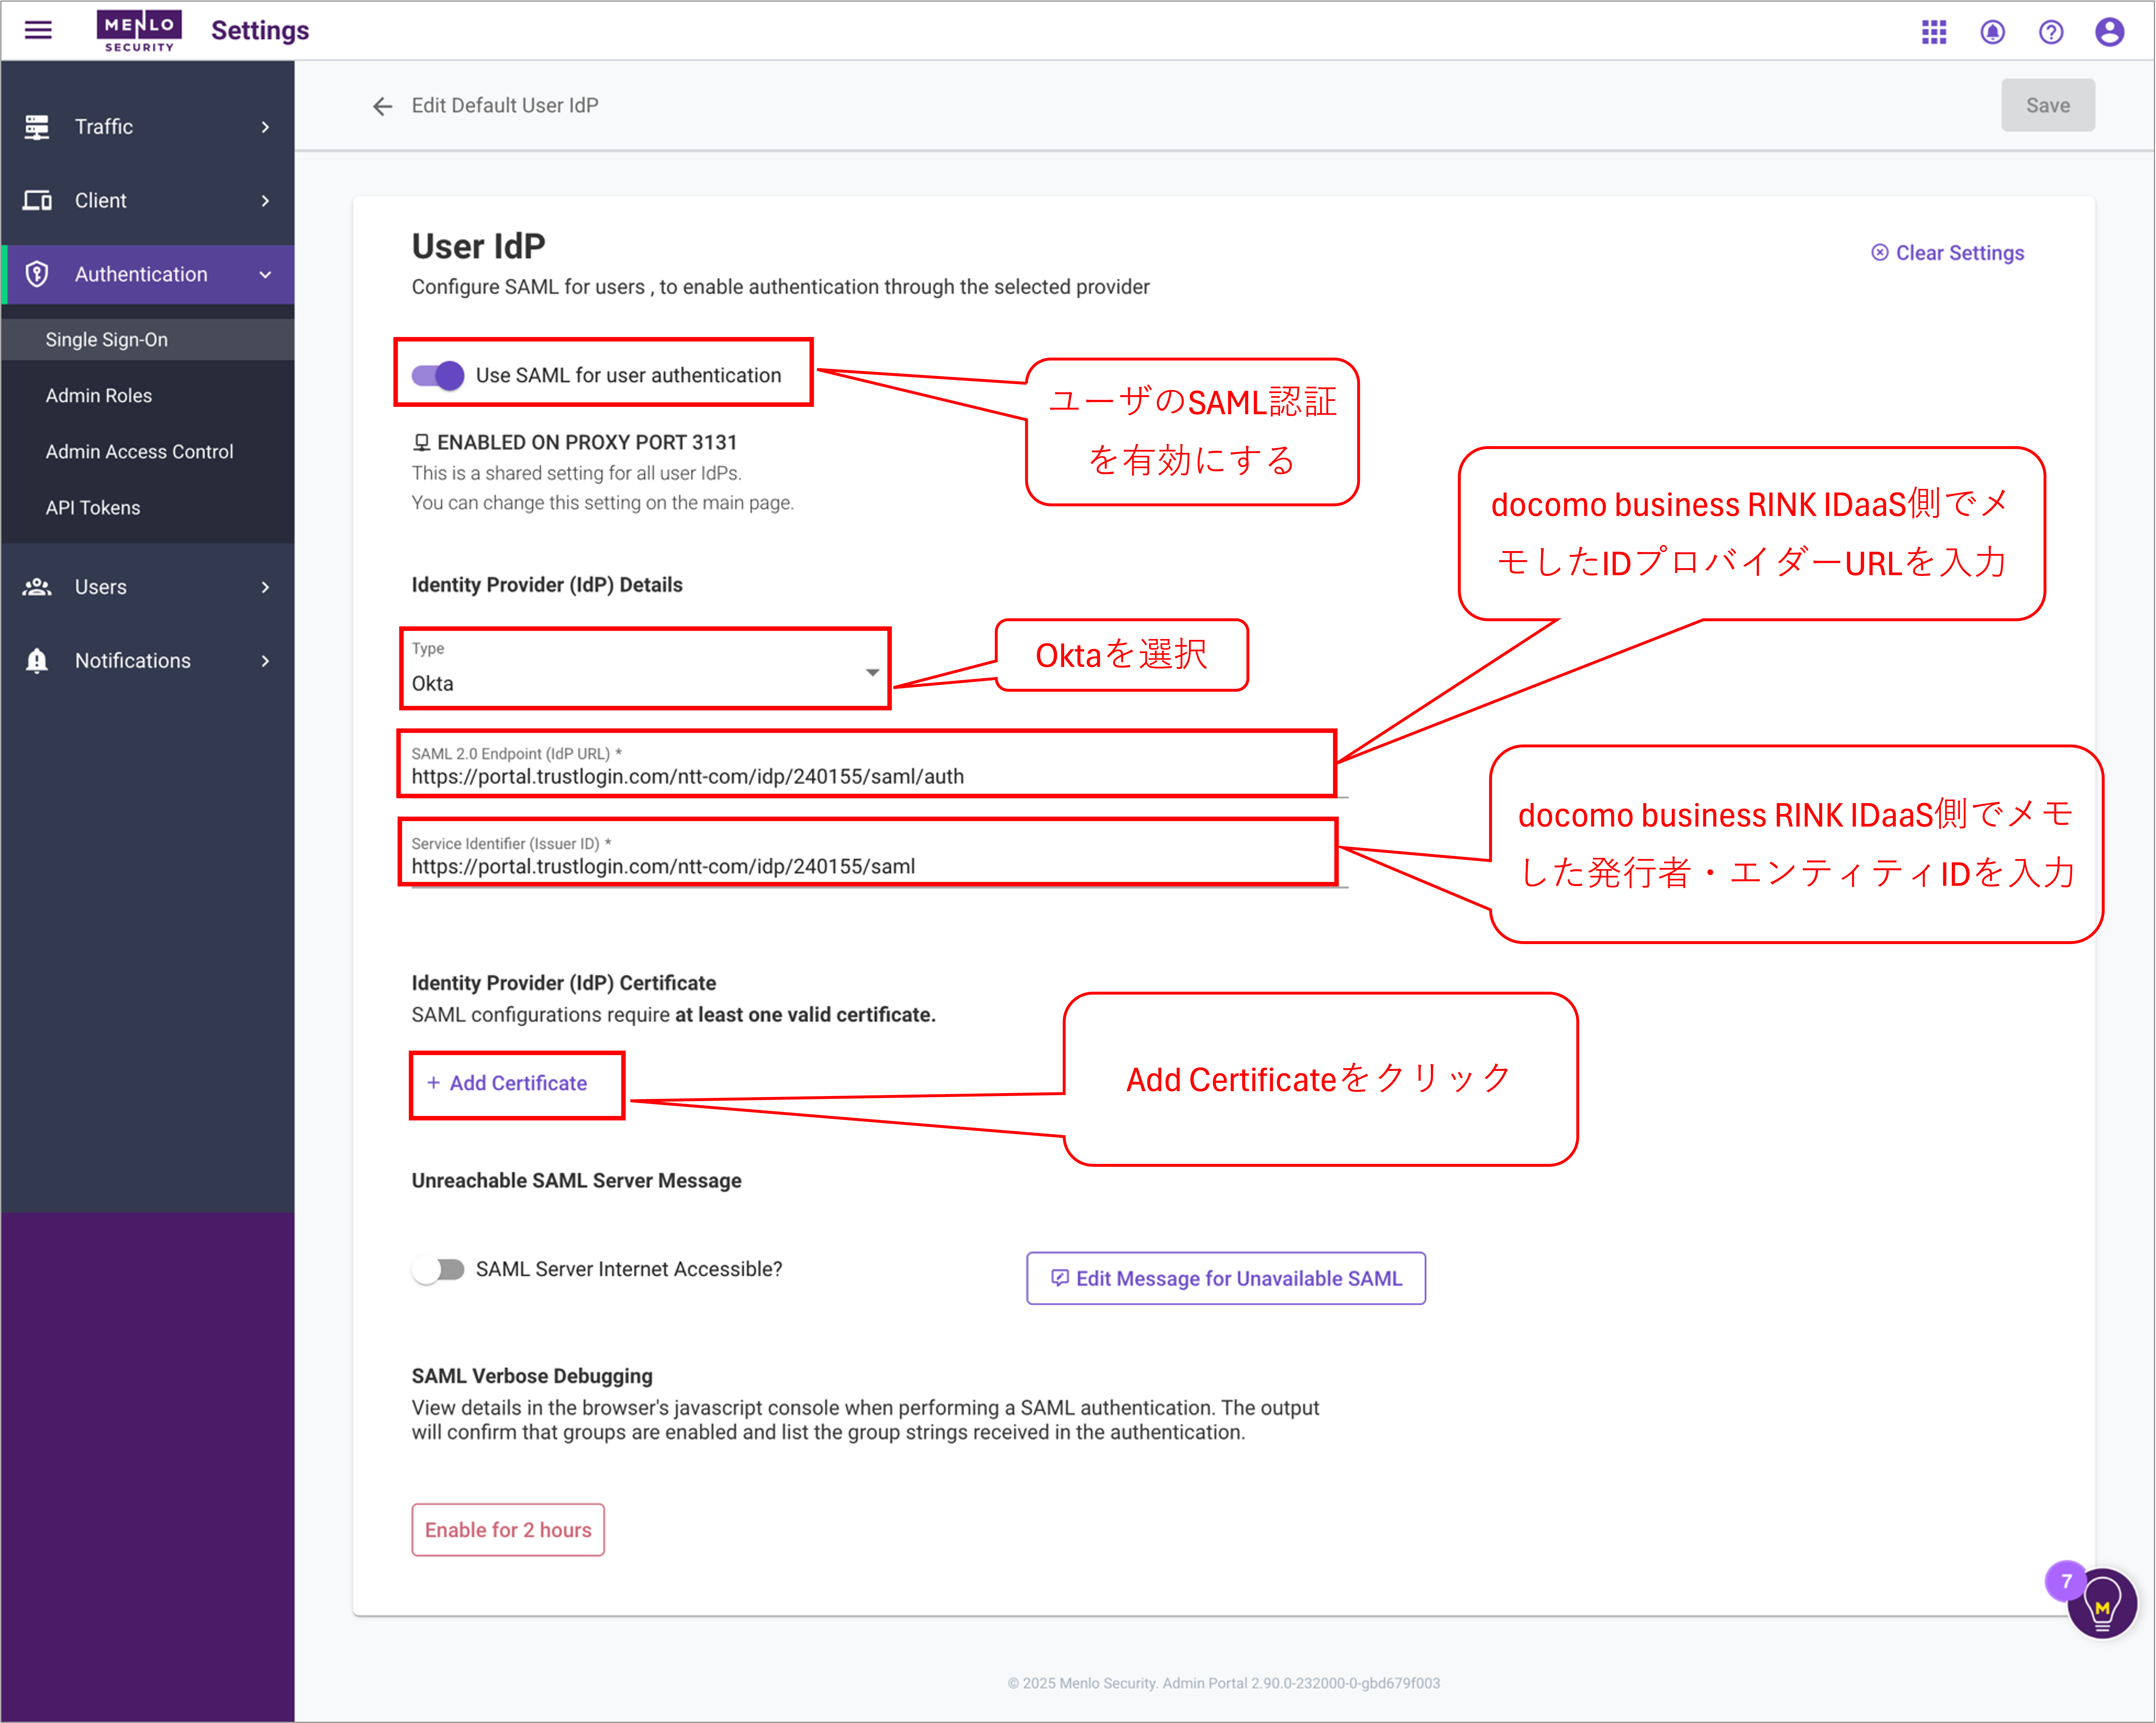The image size is (2156, 1723).
Task: Click the Notifications bell sidebar icon
Action: click(37, 661)
